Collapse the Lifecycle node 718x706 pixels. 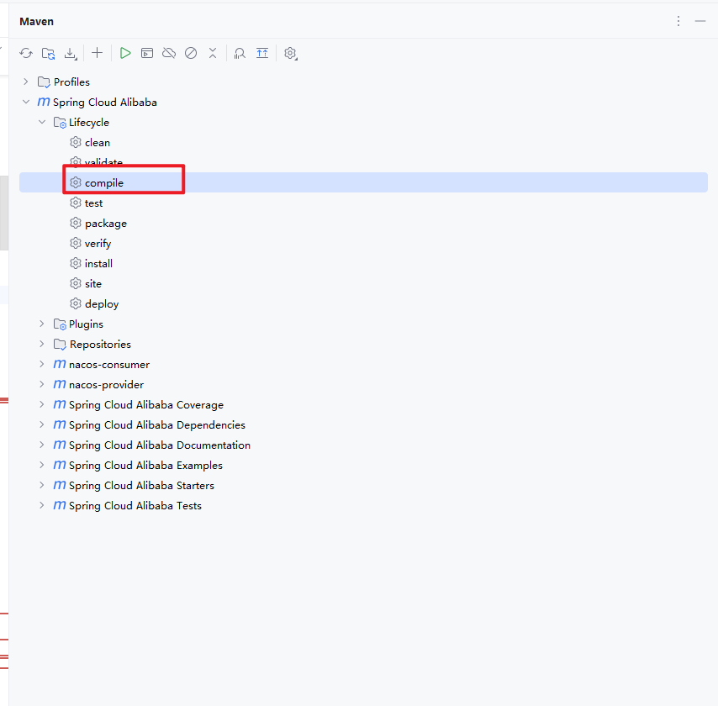(42, 122)
